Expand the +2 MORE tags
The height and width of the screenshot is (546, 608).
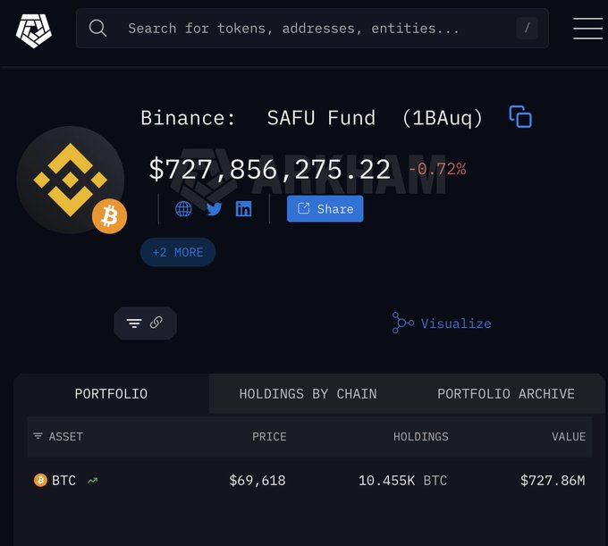point(178,252)
